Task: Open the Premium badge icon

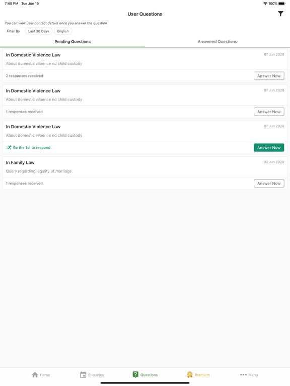Action: tap(190, 374)
